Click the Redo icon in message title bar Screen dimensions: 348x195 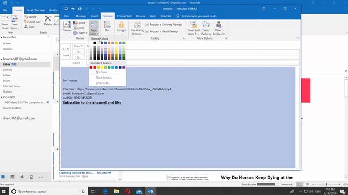80,9
